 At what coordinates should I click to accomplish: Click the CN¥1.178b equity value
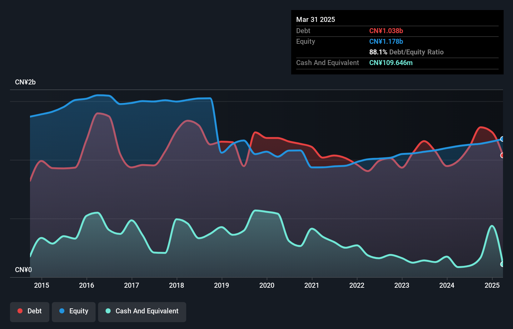click(386, 41)
